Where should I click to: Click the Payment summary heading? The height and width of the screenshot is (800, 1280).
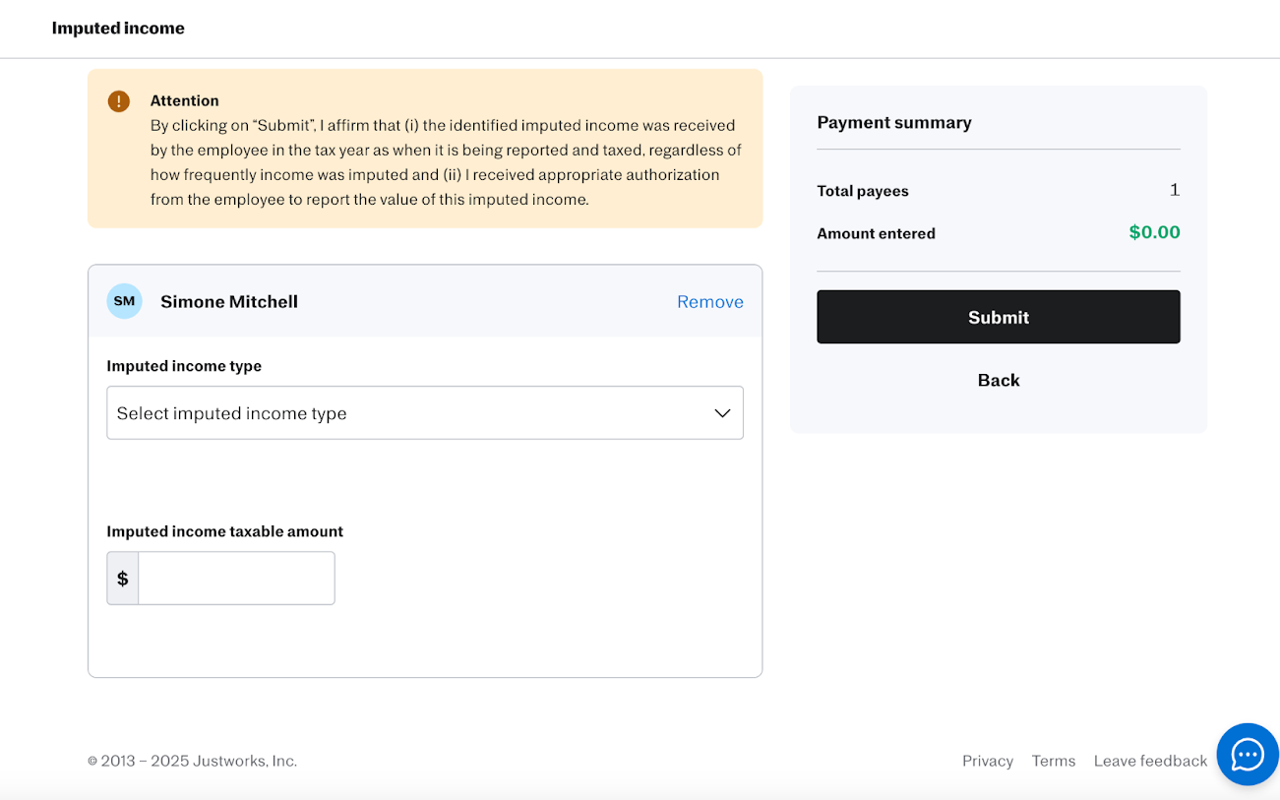pyautogui.click(x=893, y=123)
